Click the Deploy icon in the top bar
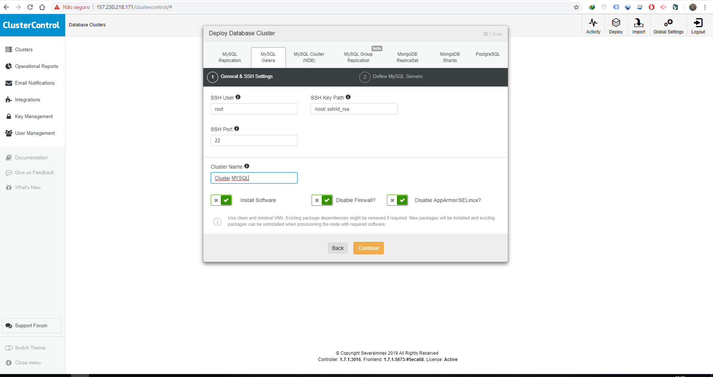Viewport: 713px width, 377px height. coord(615,25)
